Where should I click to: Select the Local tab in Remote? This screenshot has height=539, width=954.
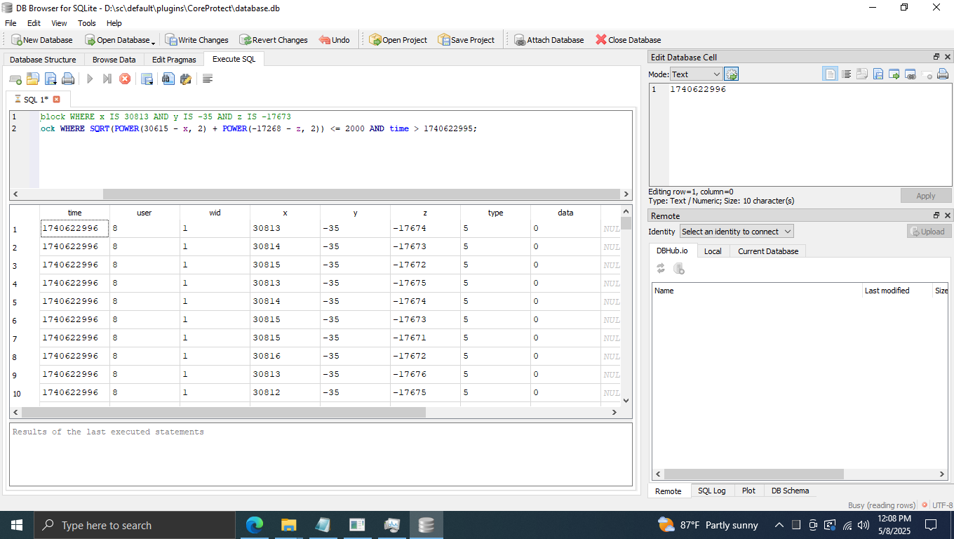point(713,251)
